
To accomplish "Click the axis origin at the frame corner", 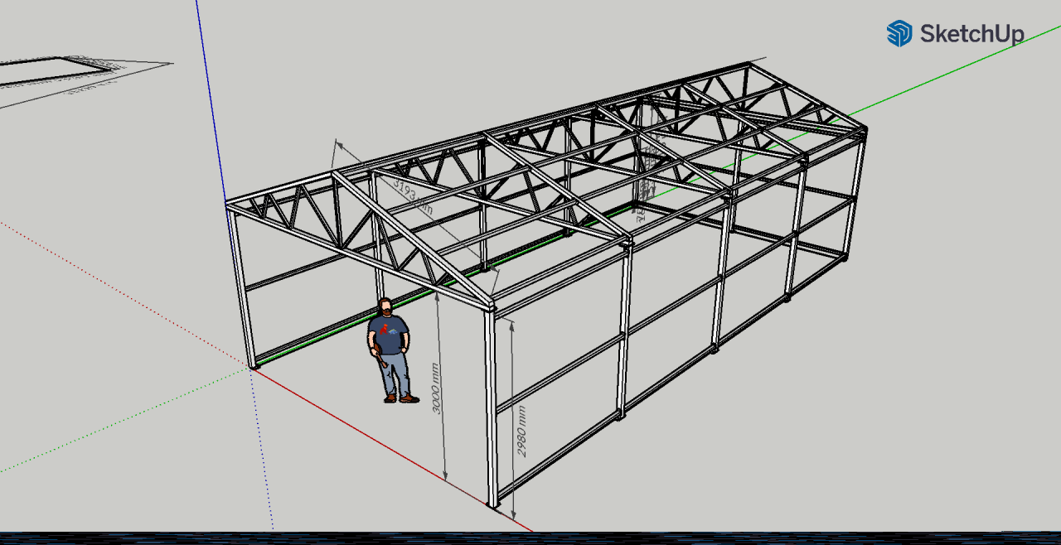I will 252,367.
